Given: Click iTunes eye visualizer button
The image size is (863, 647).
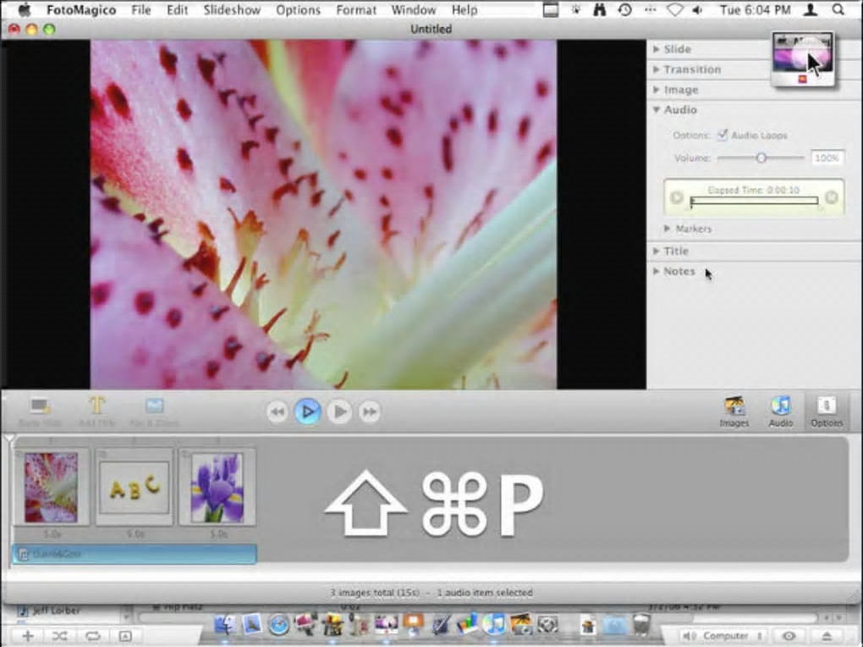Looking at the screenshot, I should (x=789, y=636).
